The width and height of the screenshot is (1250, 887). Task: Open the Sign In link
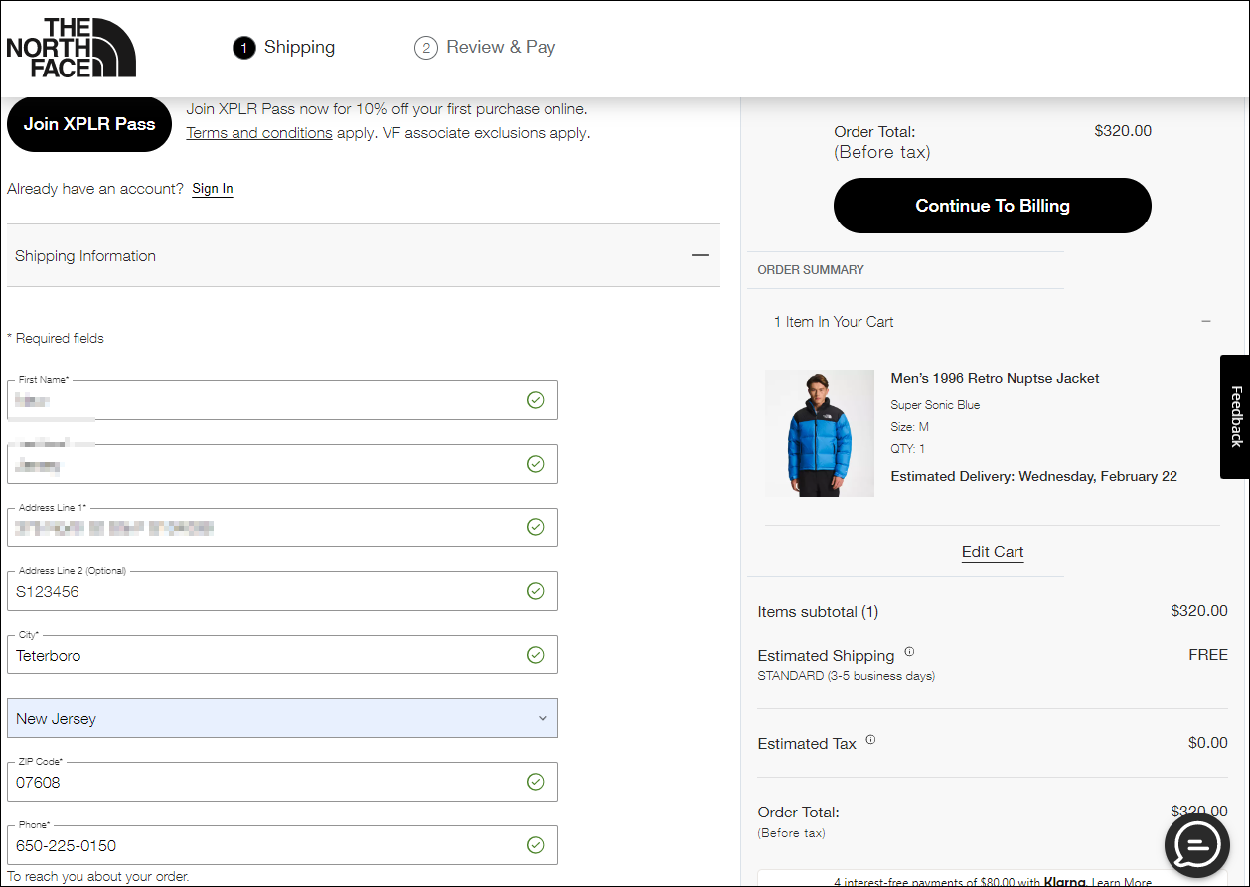[213, 189]
